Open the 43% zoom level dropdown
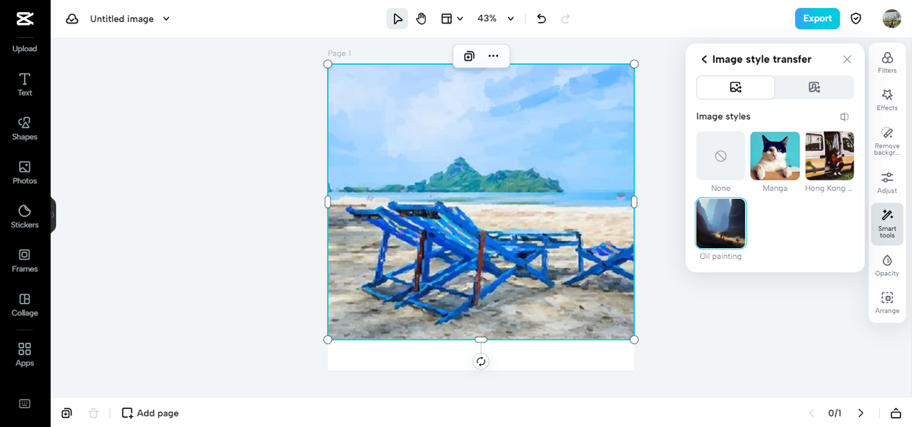The width and height of the screenshot is (912, 427). (x=496, y=19)
